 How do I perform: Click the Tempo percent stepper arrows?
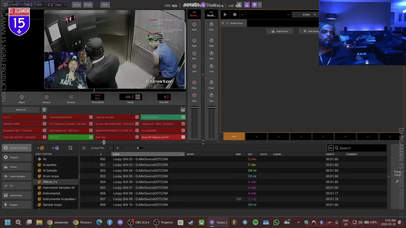133,97
